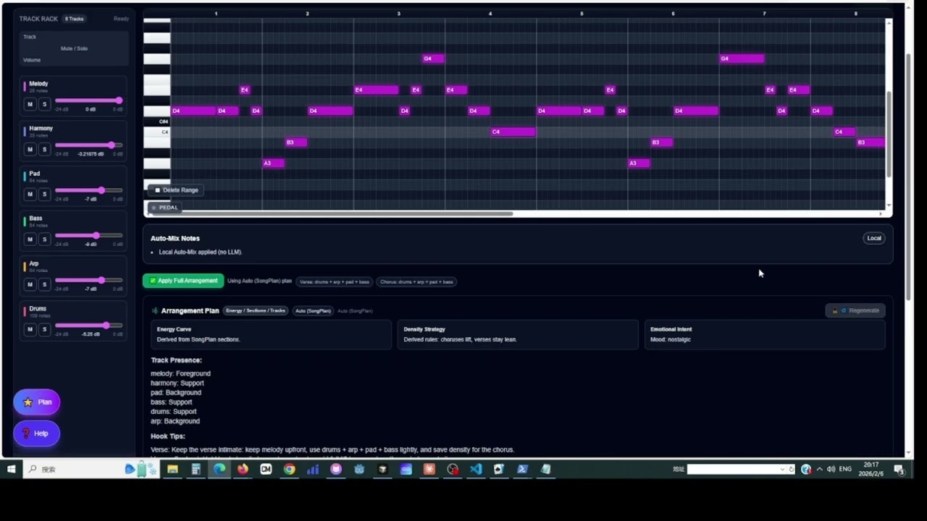The image size is (927, 521).
Task: Open the Plan star button
Action: point(36,402)
